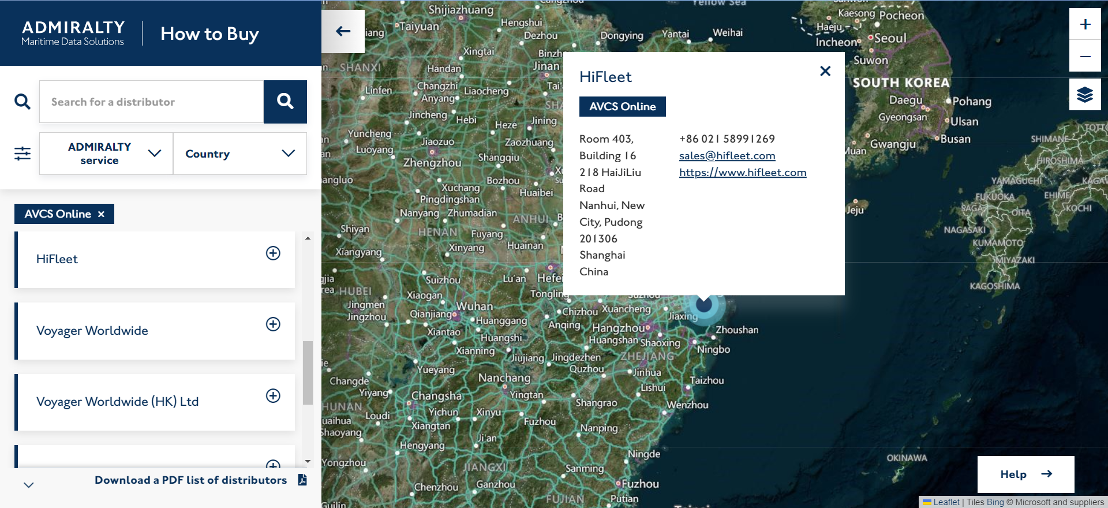Image resolution: width=1108 pixels, height=508 pixels.
Task: Expand the HiFleet distributor card
Action: (x=273, y=253)
